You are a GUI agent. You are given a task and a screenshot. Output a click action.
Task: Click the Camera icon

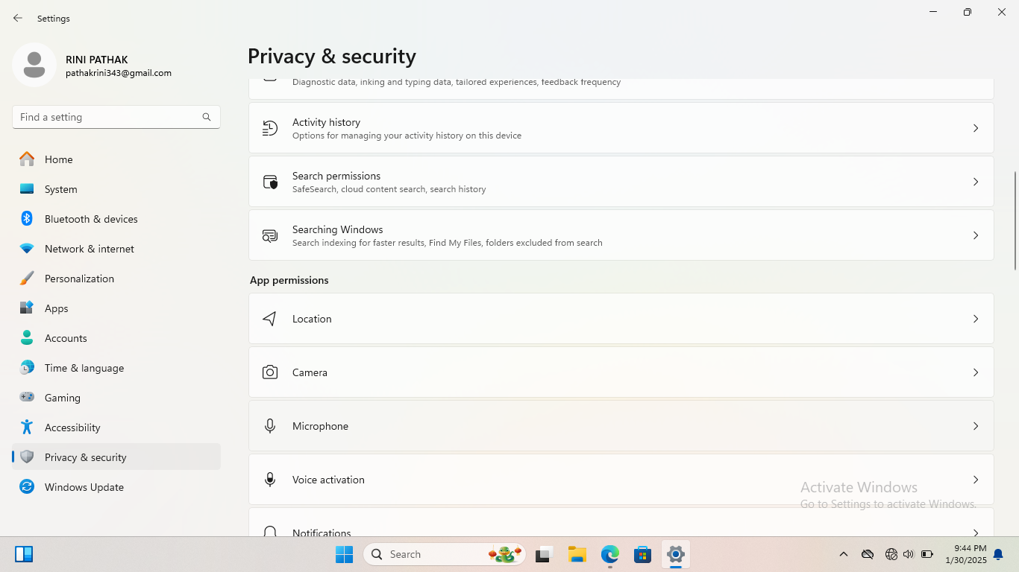click(270, 372)
